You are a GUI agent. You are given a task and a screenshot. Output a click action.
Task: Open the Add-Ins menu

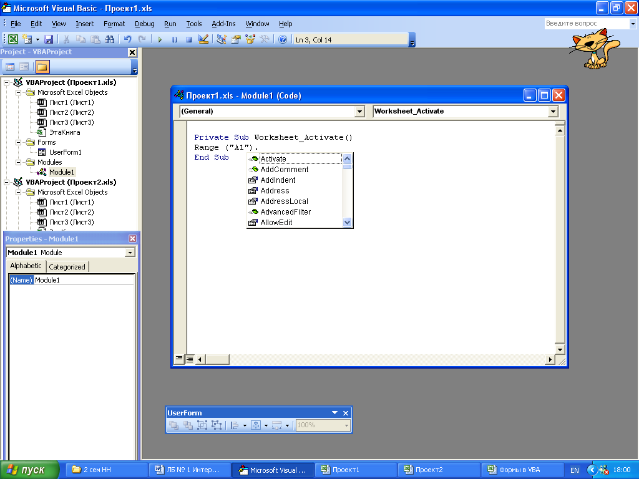[x=223, y=24]
